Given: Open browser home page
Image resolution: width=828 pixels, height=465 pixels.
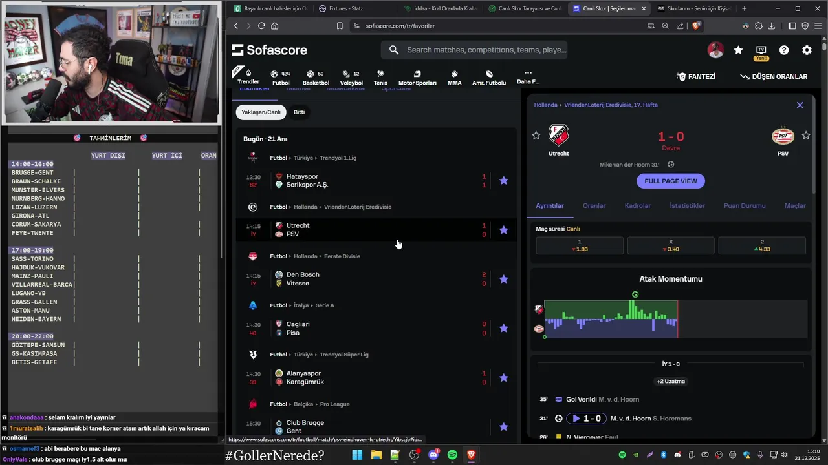Looking at the screenshot, I should pyautogui.click(x=275, y=26).
